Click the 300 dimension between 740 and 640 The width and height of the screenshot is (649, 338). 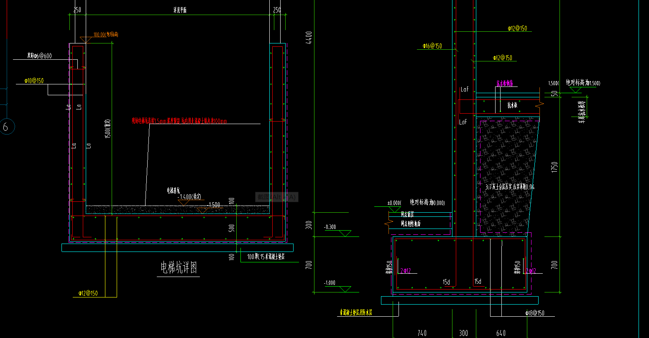pos(463,333)
